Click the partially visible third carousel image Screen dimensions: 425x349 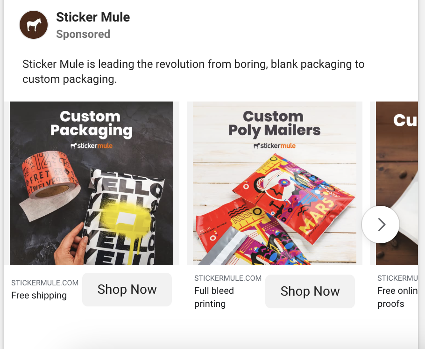[x=397, y=183]
